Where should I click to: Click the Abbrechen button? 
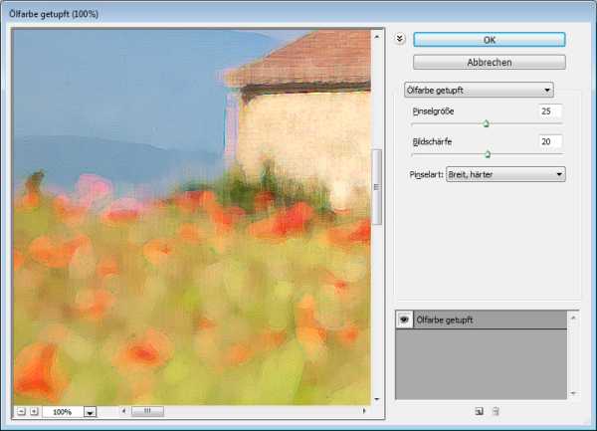click(x=490, y=62)
